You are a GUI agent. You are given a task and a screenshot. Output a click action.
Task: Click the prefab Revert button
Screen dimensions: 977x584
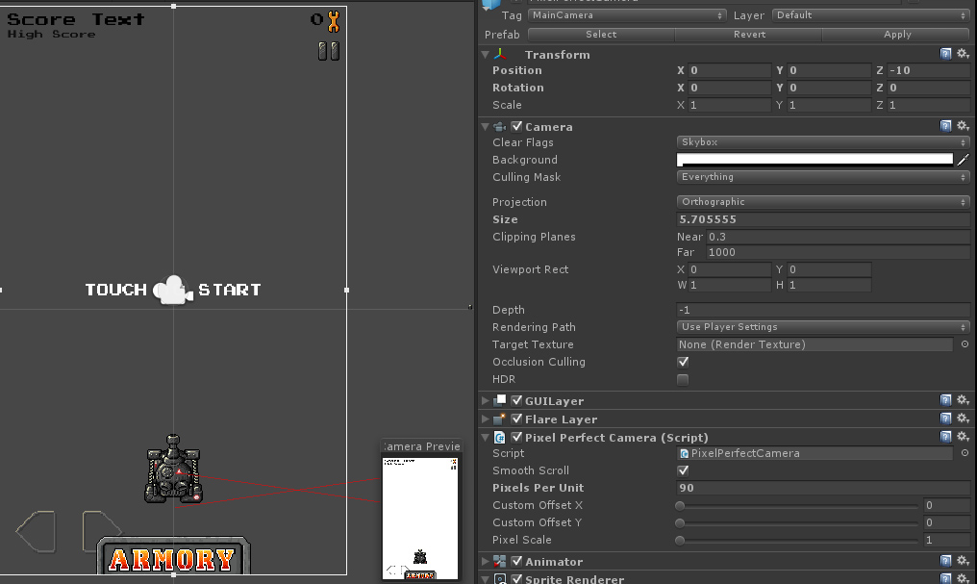click(x=749, y=34)
